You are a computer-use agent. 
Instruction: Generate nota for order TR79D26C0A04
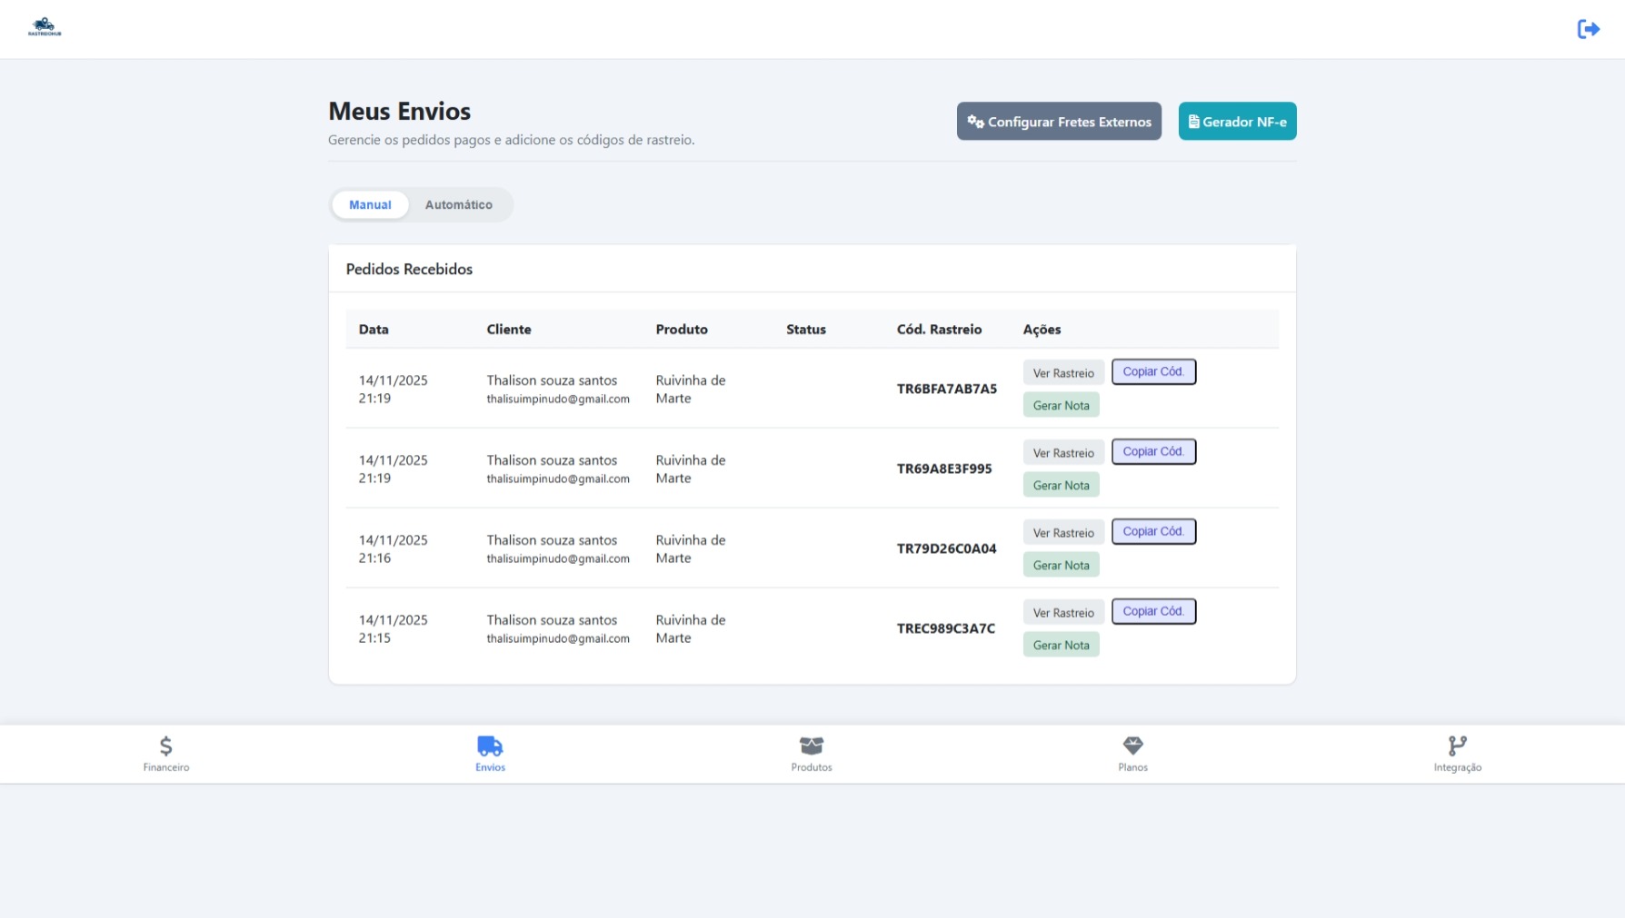(x=1061, y=565)
